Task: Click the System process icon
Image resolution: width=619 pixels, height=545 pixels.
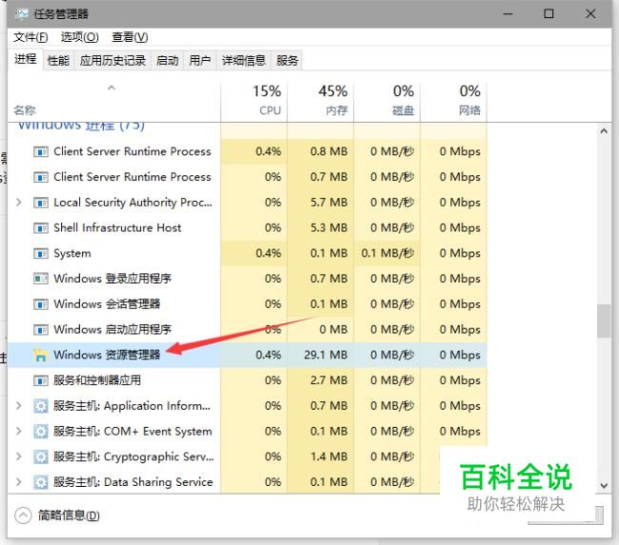Action: [41, 254]
